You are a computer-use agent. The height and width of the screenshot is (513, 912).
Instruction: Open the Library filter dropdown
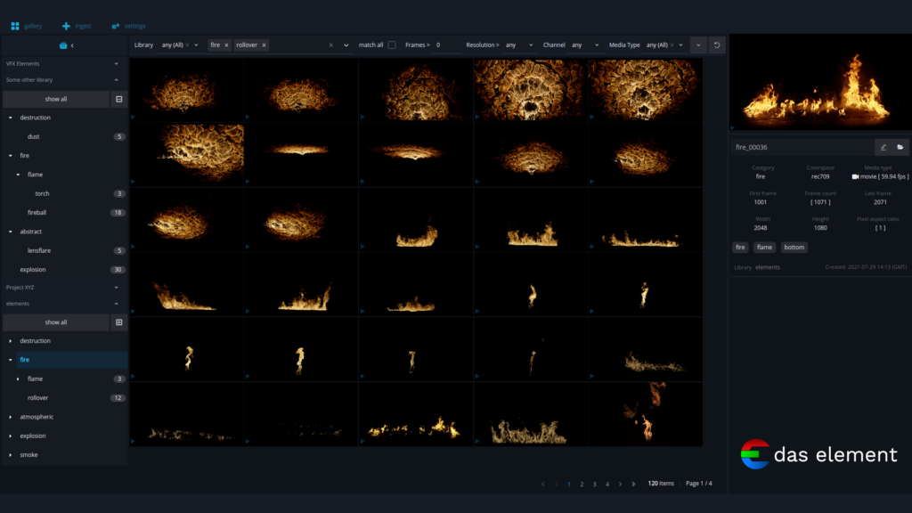(x=196, y=45)
